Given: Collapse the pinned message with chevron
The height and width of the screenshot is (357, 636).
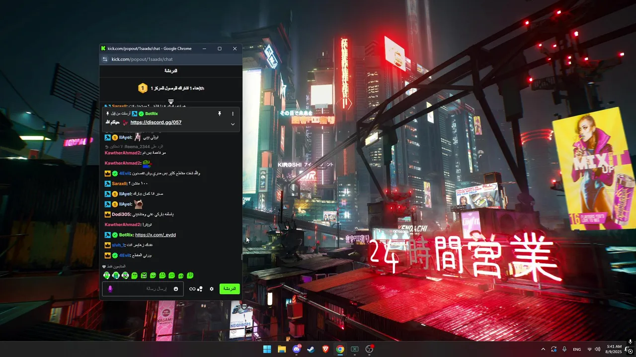Looking at the screenshot, I should pos(233,124).
